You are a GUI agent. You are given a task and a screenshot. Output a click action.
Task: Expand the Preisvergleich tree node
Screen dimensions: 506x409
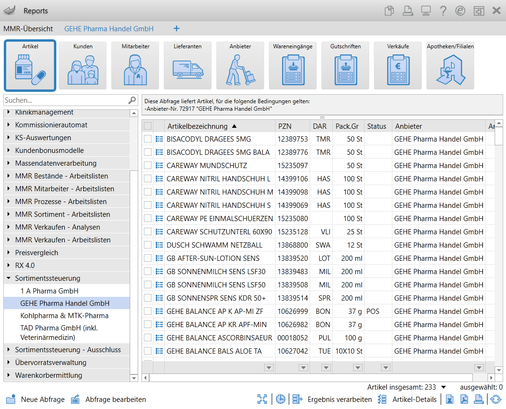point(9,252)
